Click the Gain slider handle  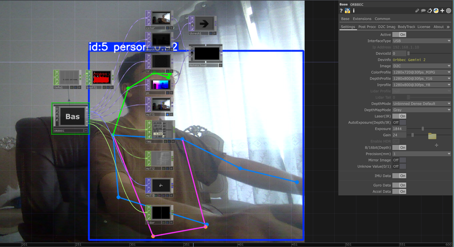coord(413,135)
